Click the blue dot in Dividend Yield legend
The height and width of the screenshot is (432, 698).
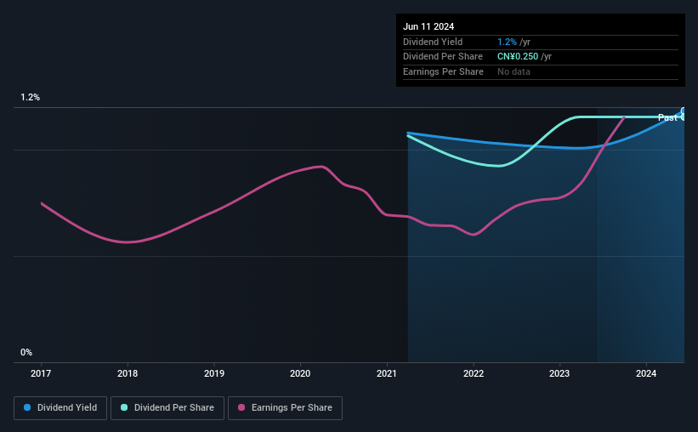tap(27, 407)
